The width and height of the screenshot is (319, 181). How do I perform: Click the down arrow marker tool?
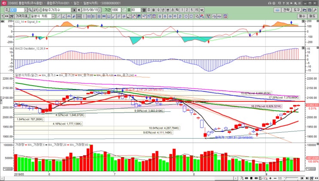point(165,16)
